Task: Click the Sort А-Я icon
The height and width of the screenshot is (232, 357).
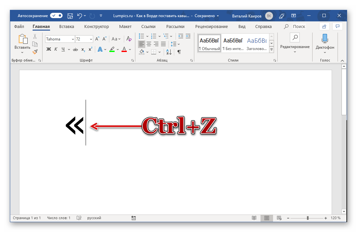Action: point(169,52)
